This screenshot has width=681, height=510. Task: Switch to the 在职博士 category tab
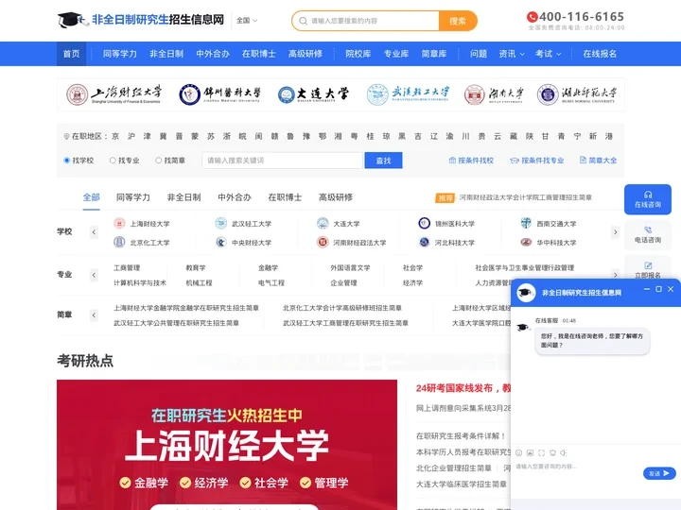click(x=285, y=197)
